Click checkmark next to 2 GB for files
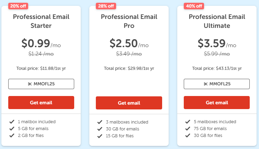 coord(12,136)
